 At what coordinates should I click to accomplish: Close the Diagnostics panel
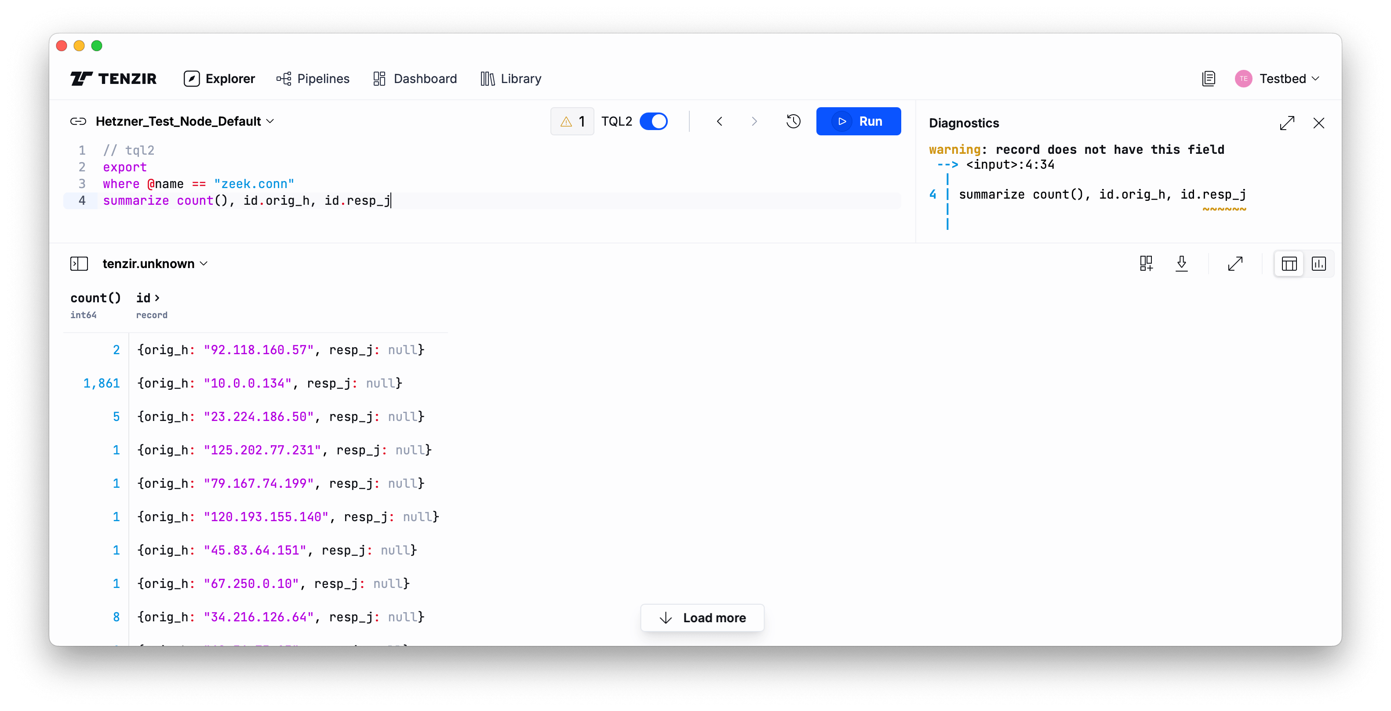(1318, 123)
